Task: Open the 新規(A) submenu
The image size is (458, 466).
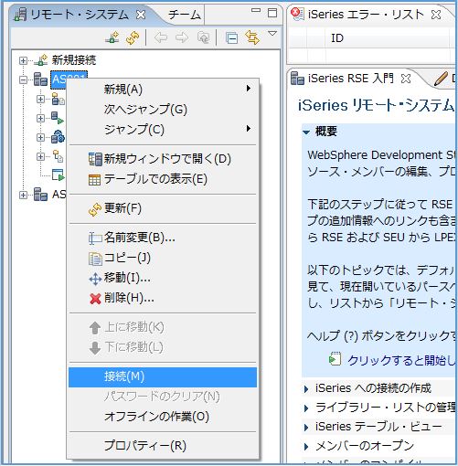Action: pos(163,89)
